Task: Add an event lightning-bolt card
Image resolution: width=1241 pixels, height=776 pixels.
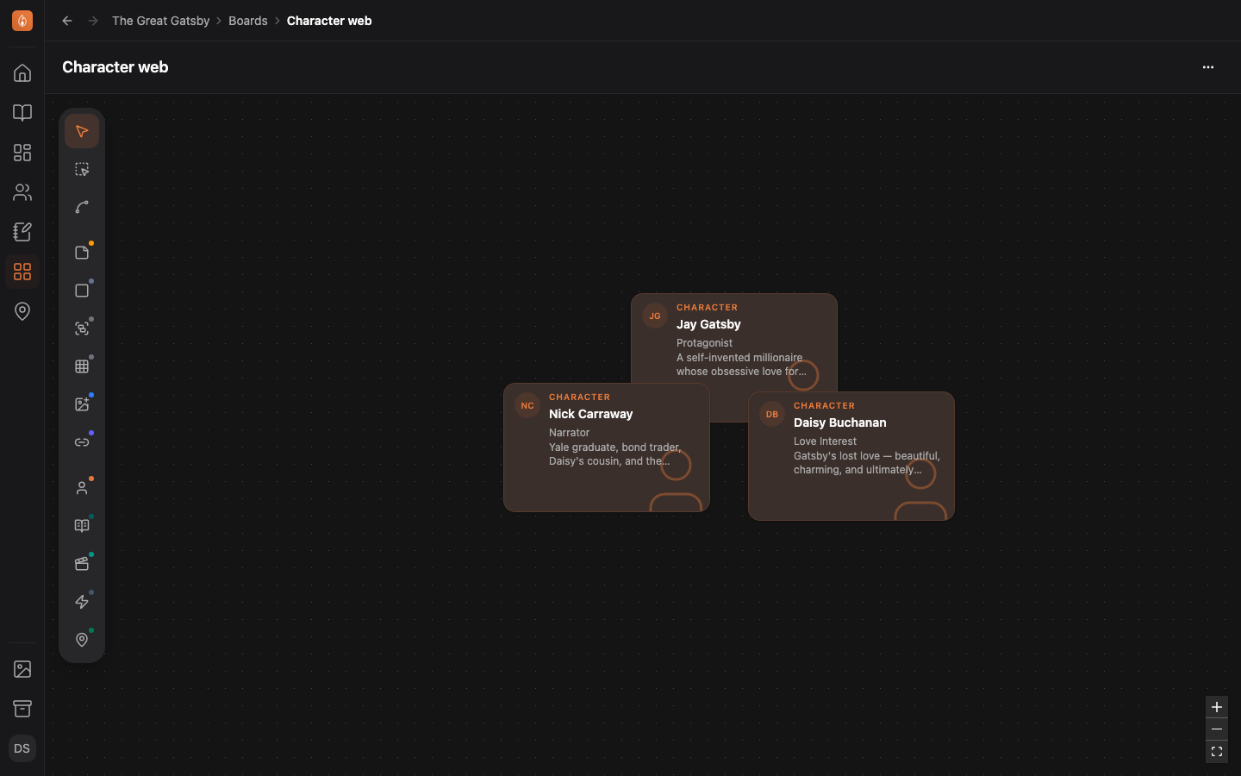Action: click(82, 602)
